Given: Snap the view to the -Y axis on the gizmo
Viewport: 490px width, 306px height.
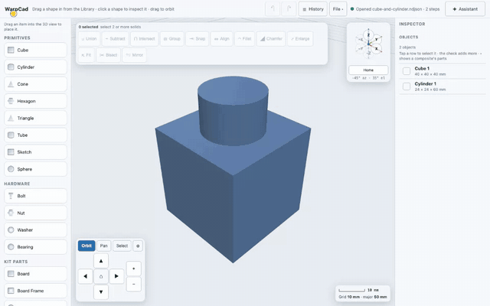Looking at the screenshot, I should point(361,49).
